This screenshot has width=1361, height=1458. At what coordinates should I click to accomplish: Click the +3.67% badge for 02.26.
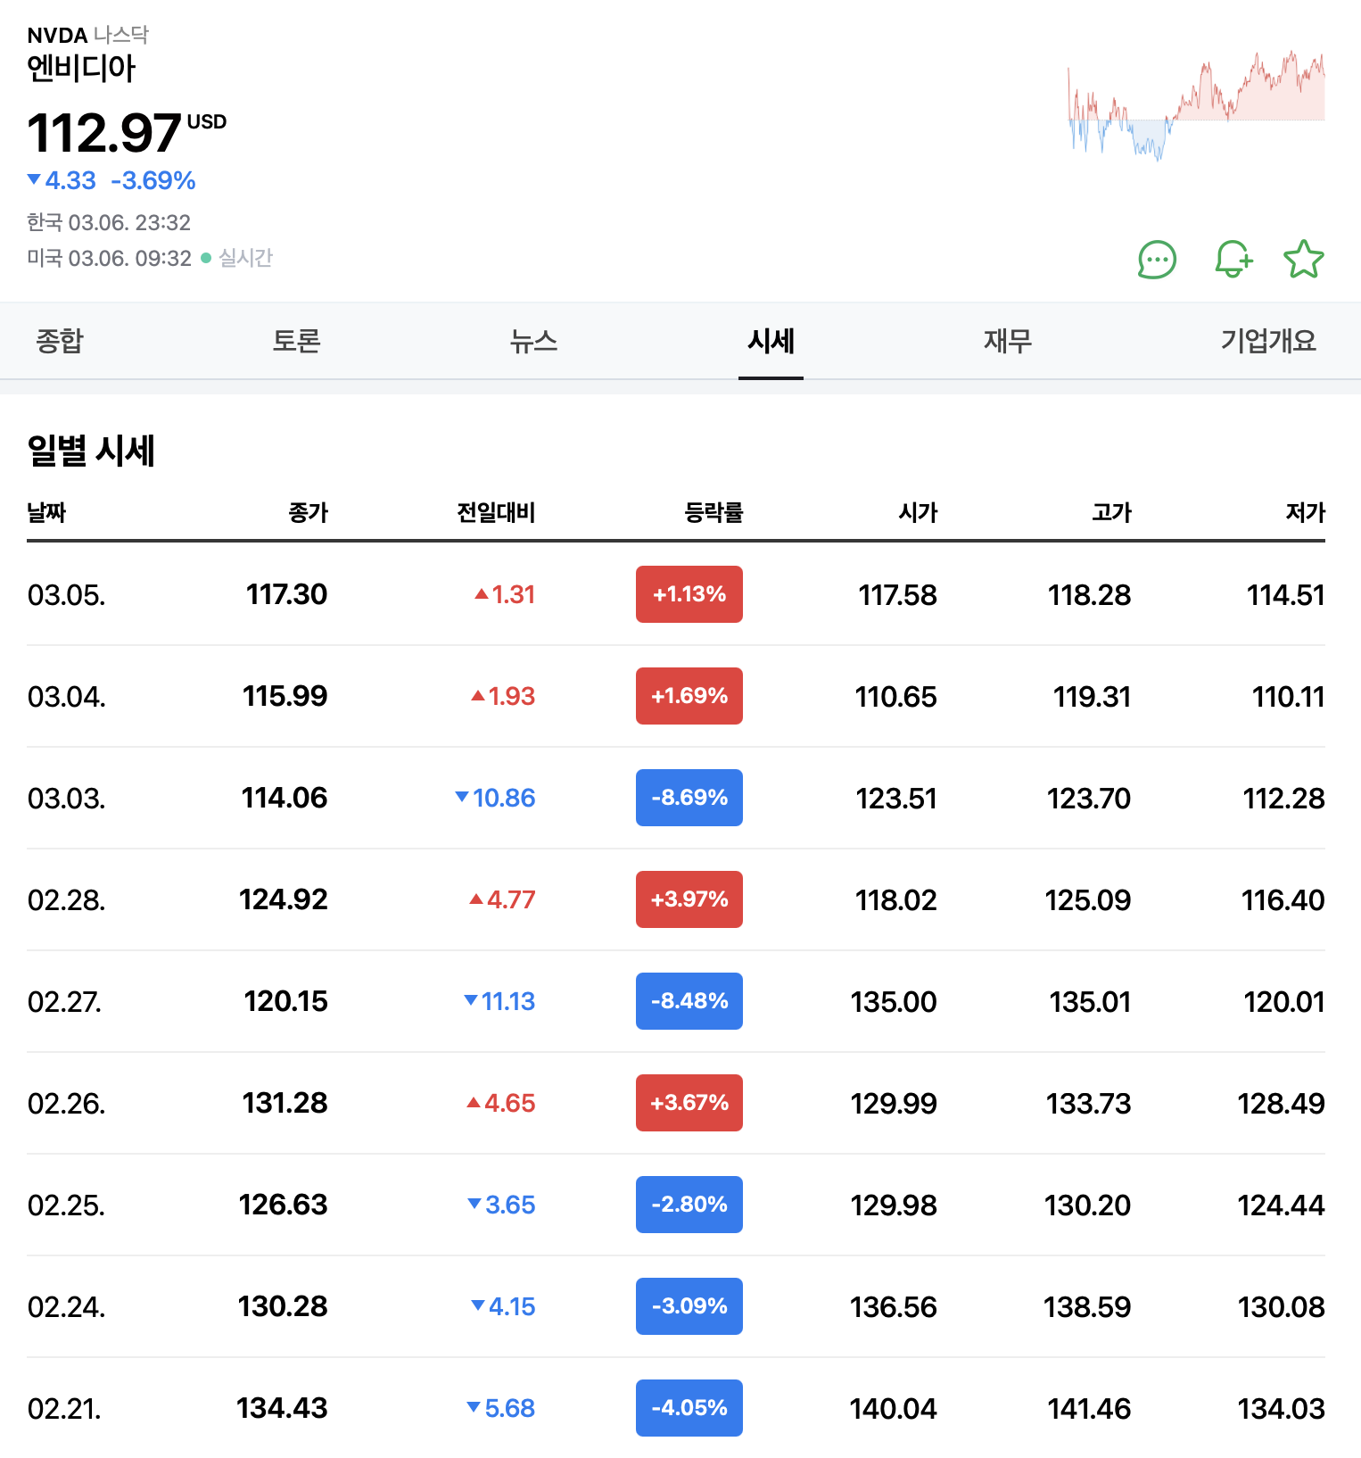tap(689, 1103)
